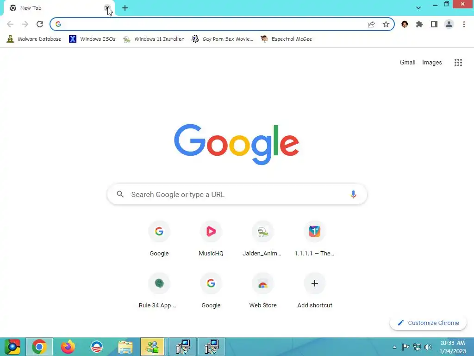This screenshot has width=474, height=356.
Task: Open Chrome's three-dot menu
Action: tap(464, 24)
